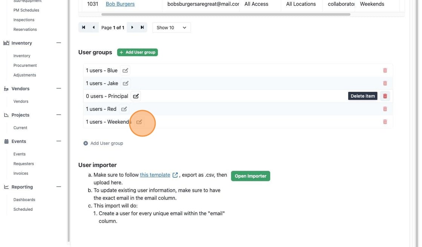Viewport: 422px width, 247px height.
Task: Open Procurement in sidebar
Action: (x=25, y=66)
